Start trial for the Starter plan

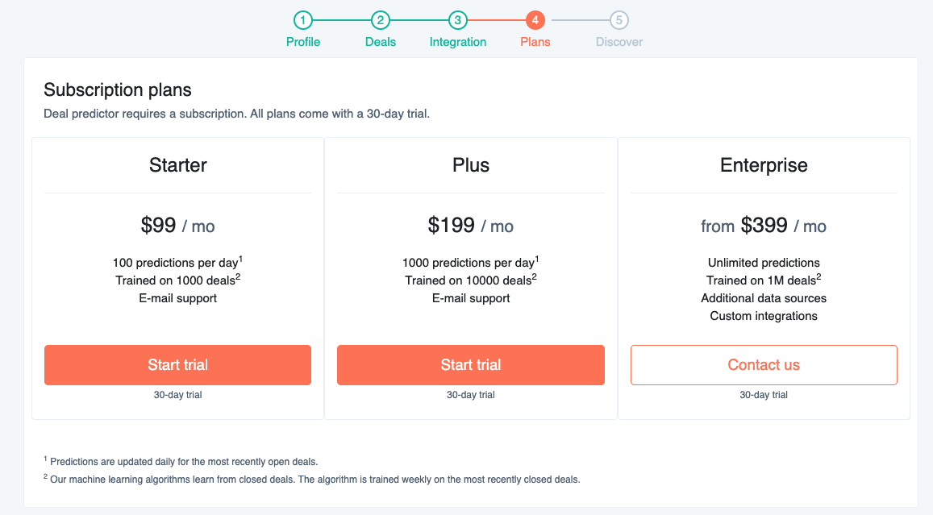(x=177, y=365)
